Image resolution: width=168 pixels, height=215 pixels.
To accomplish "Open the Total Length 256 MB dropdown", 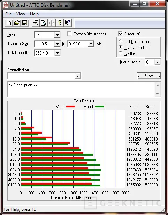I will (57, 53).
